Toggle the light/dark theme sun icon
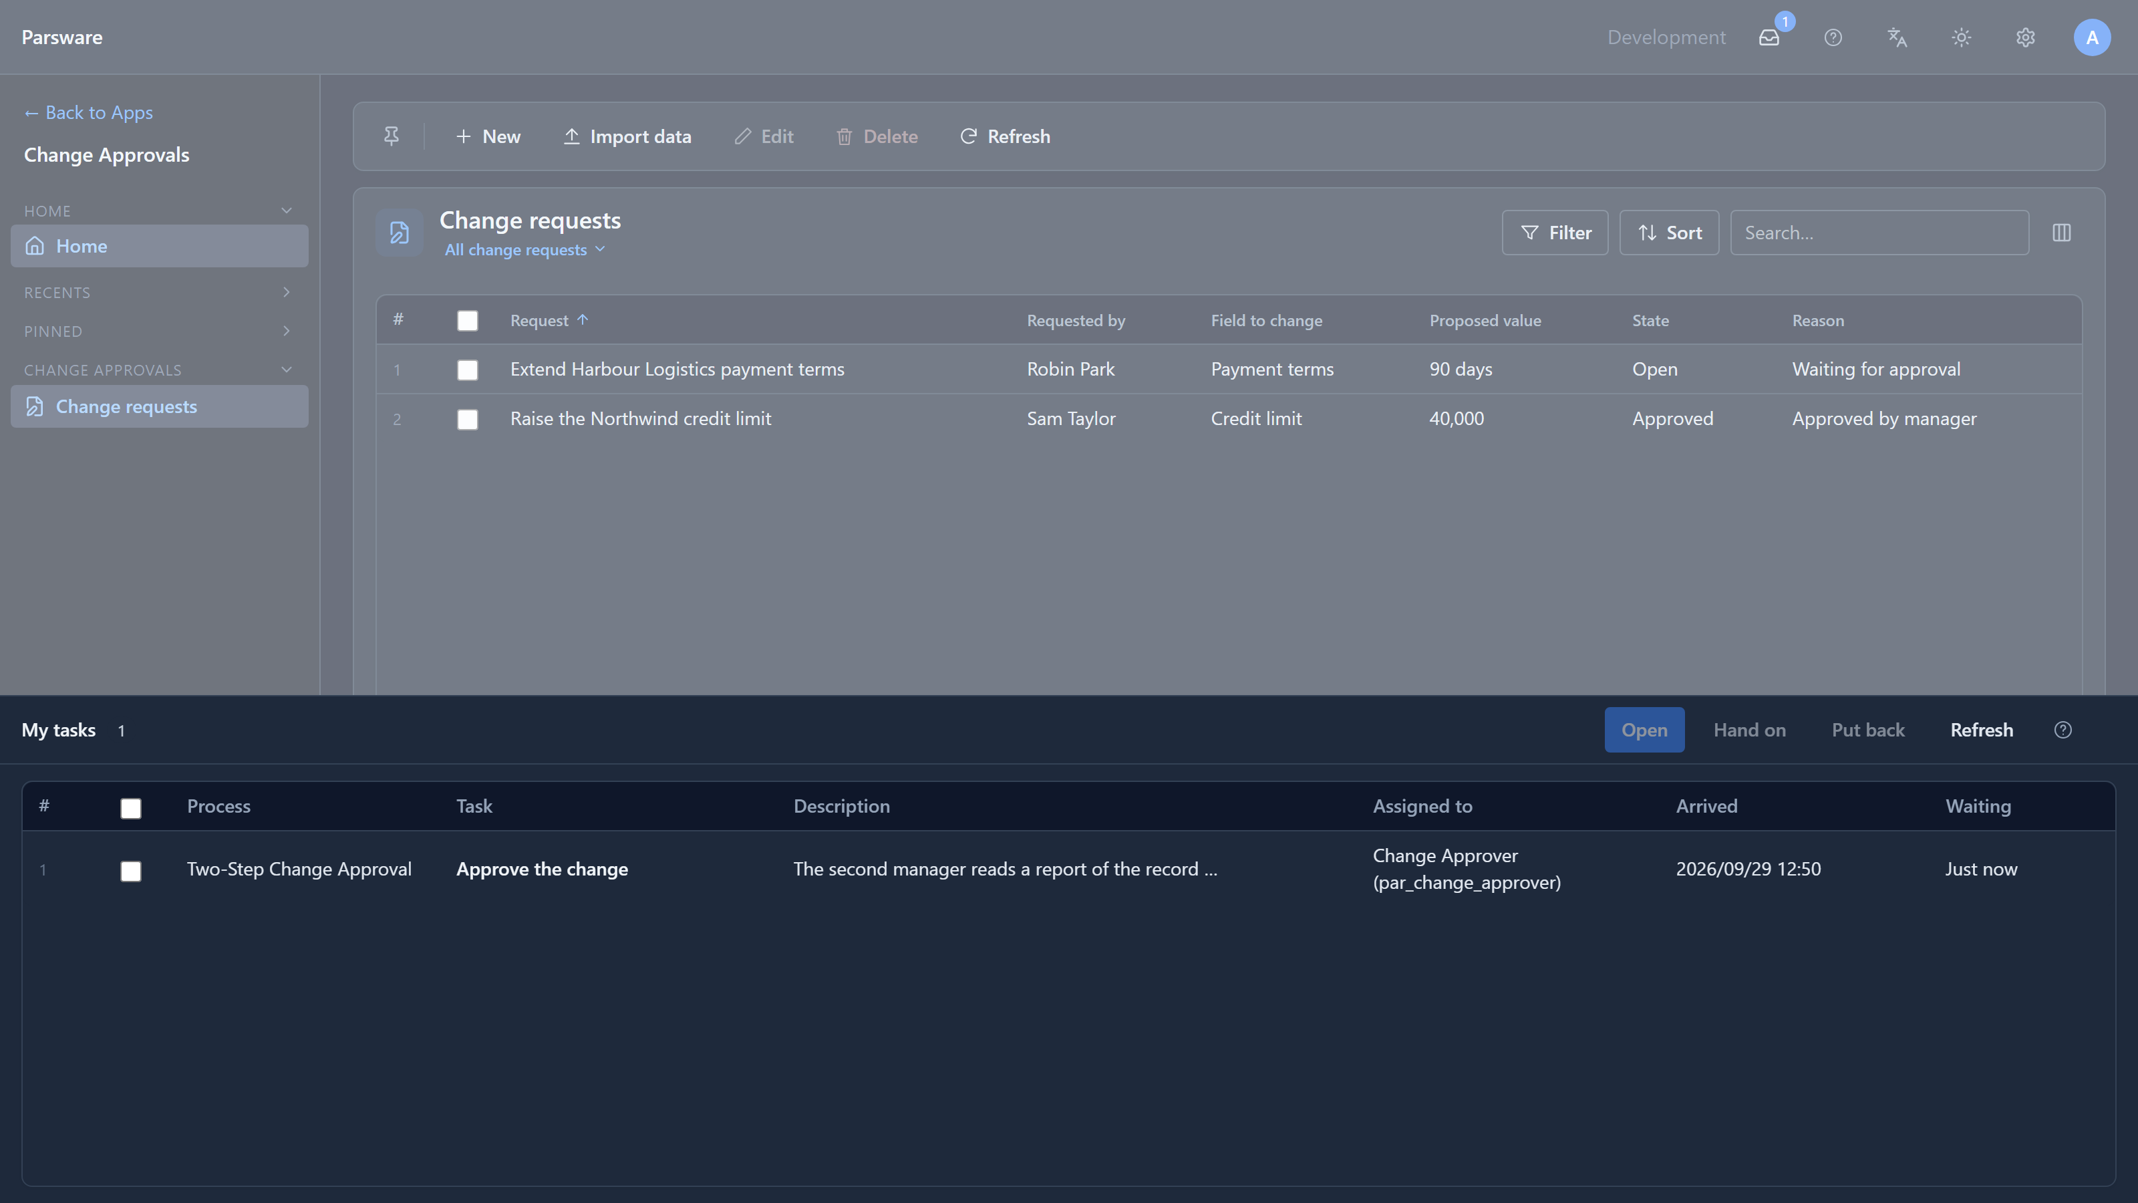Image resolution: width=2138 pixels, height=1203 pixels. tap(1961, 37)
